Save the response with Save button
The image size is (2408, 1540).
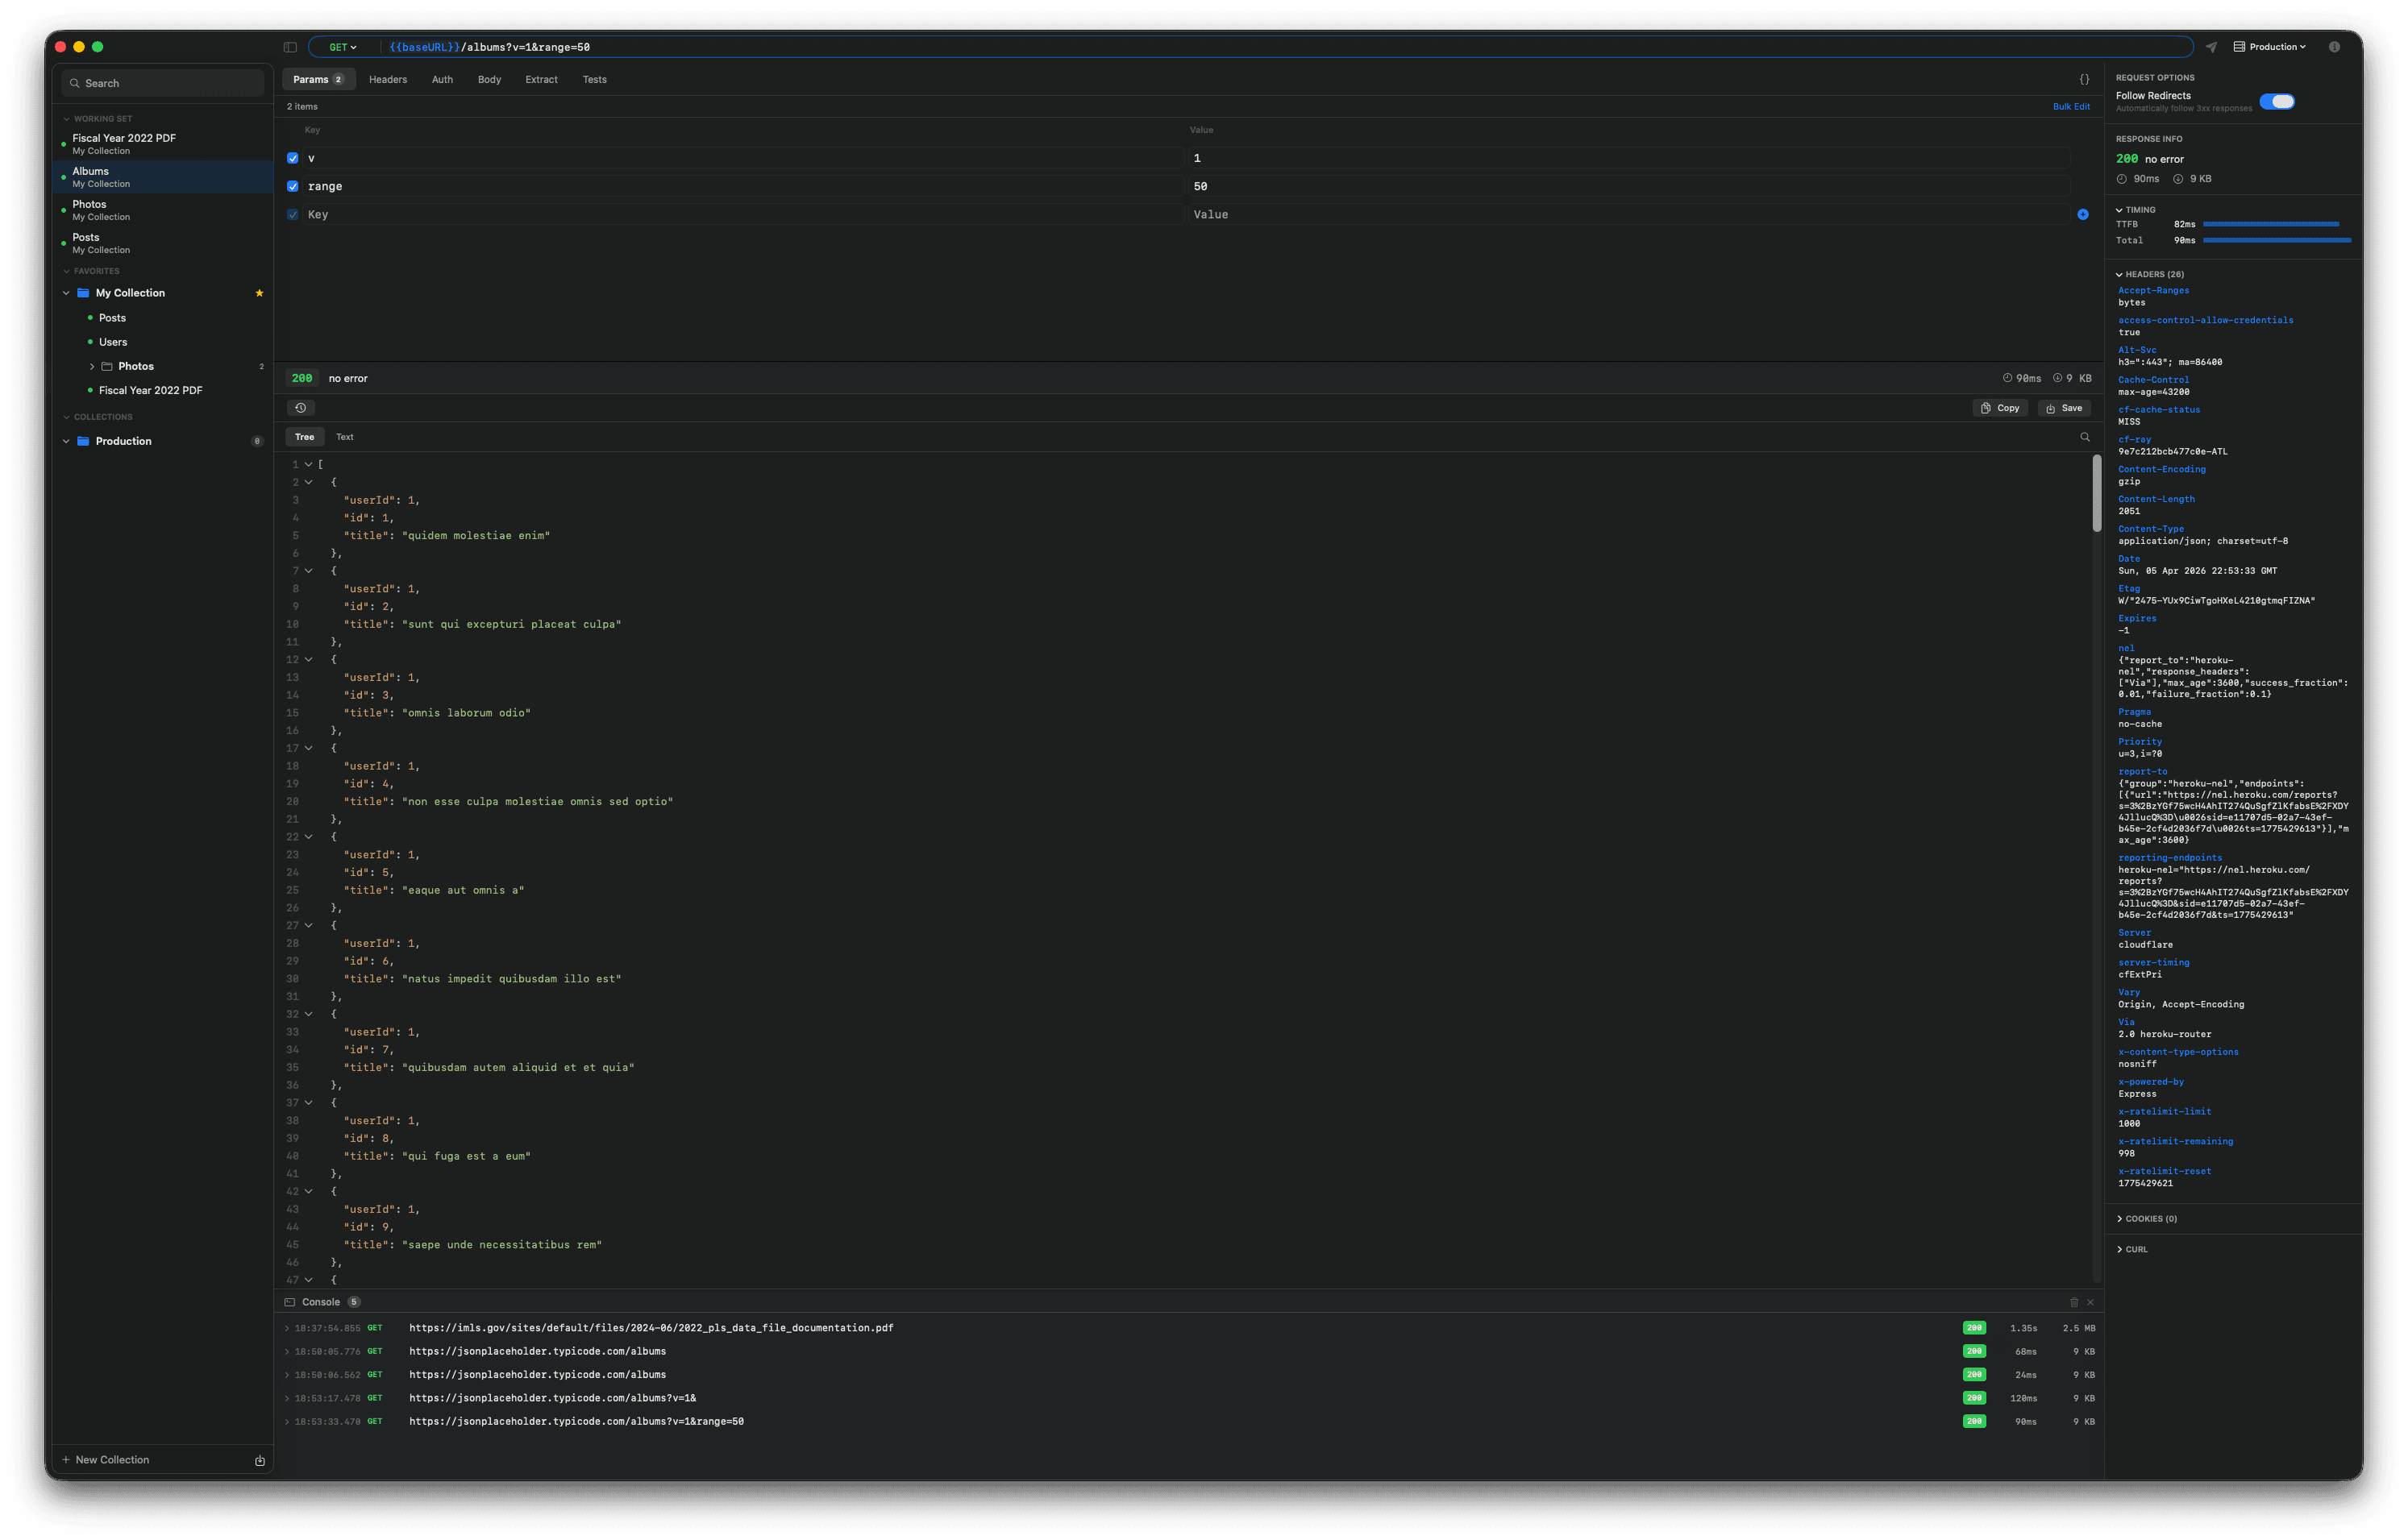tap(2064, 408)
